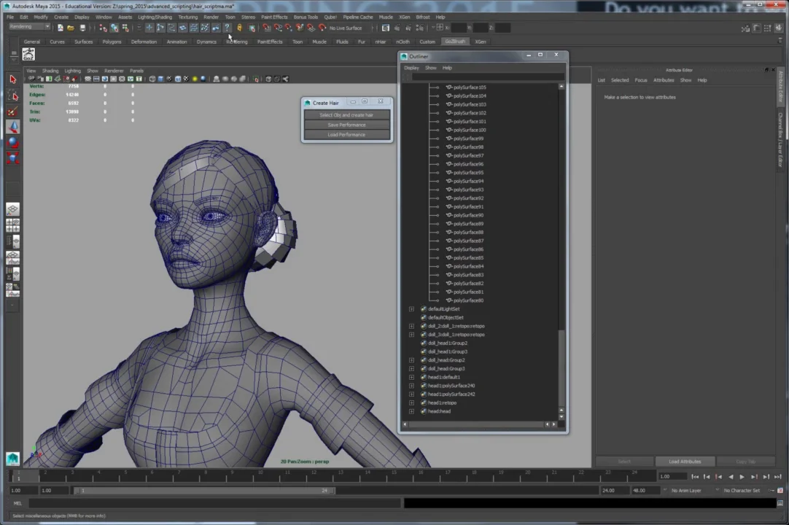Go to start of playback range

coord(695,477)
